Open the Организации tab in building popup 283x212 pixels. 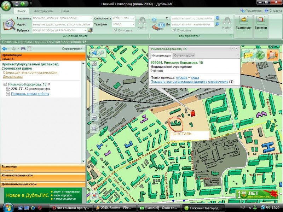[184, 55]
